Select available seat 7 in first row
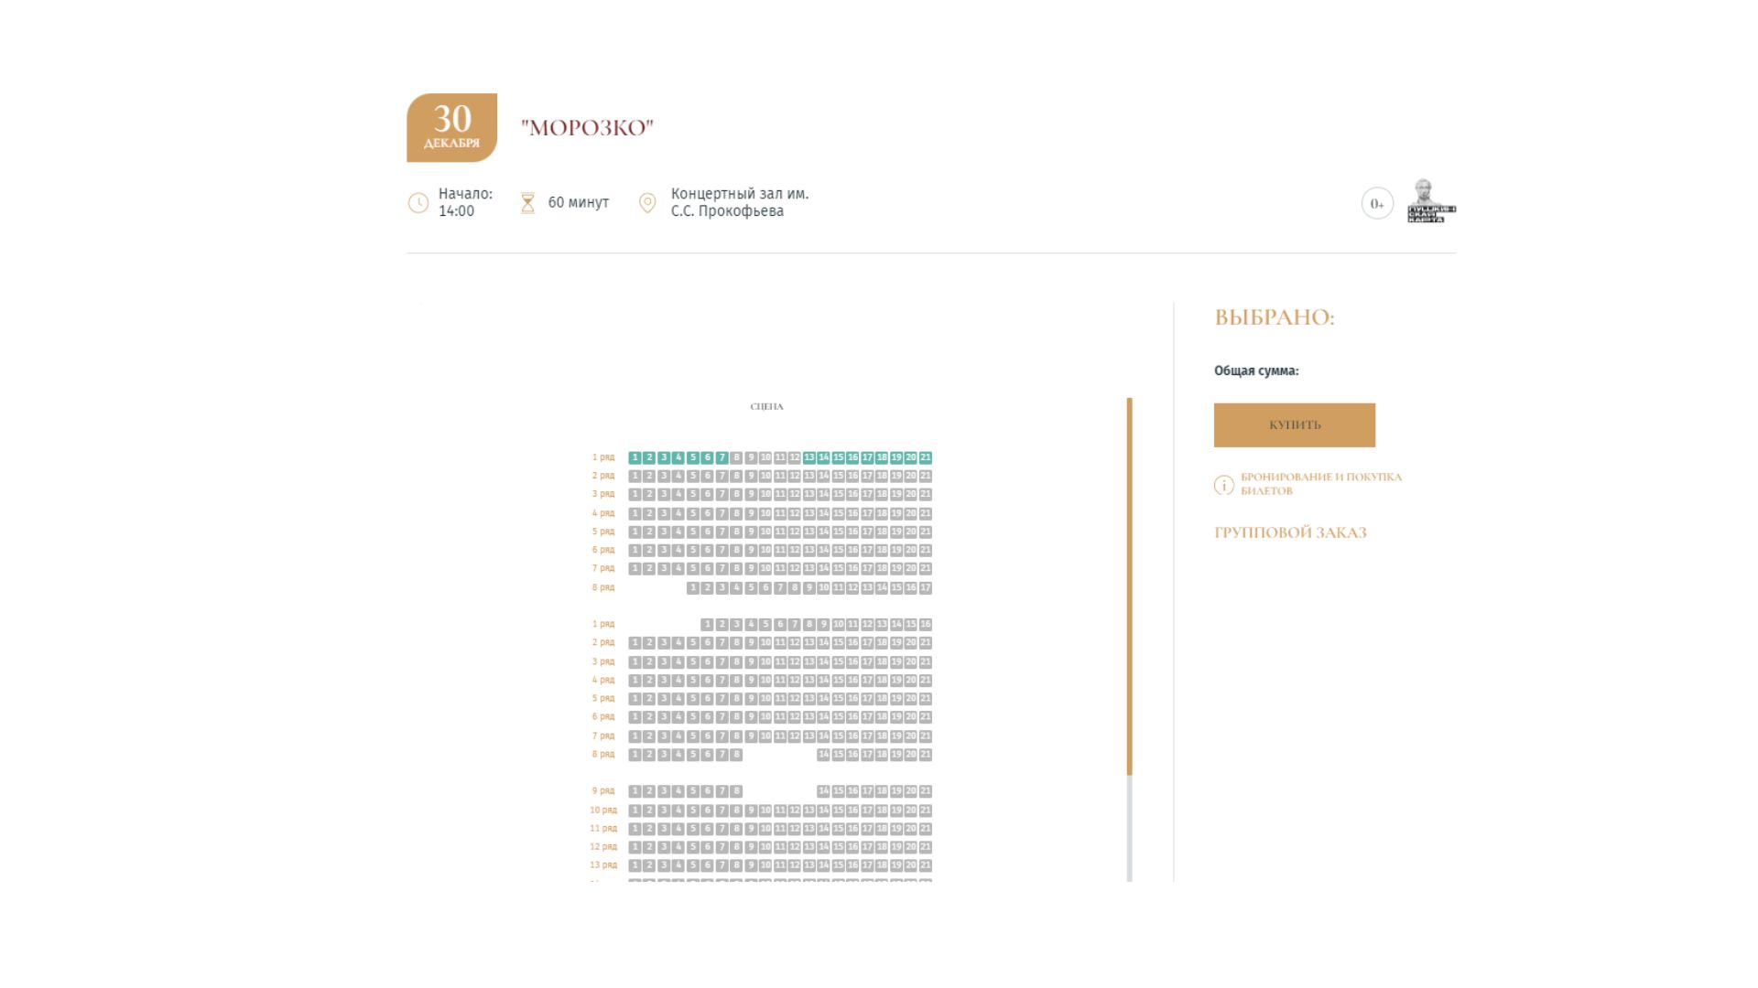 pyautogui.click(x=722, y=457)
